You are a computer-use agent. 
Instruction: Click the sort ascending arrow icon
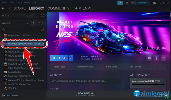[33, 23]
